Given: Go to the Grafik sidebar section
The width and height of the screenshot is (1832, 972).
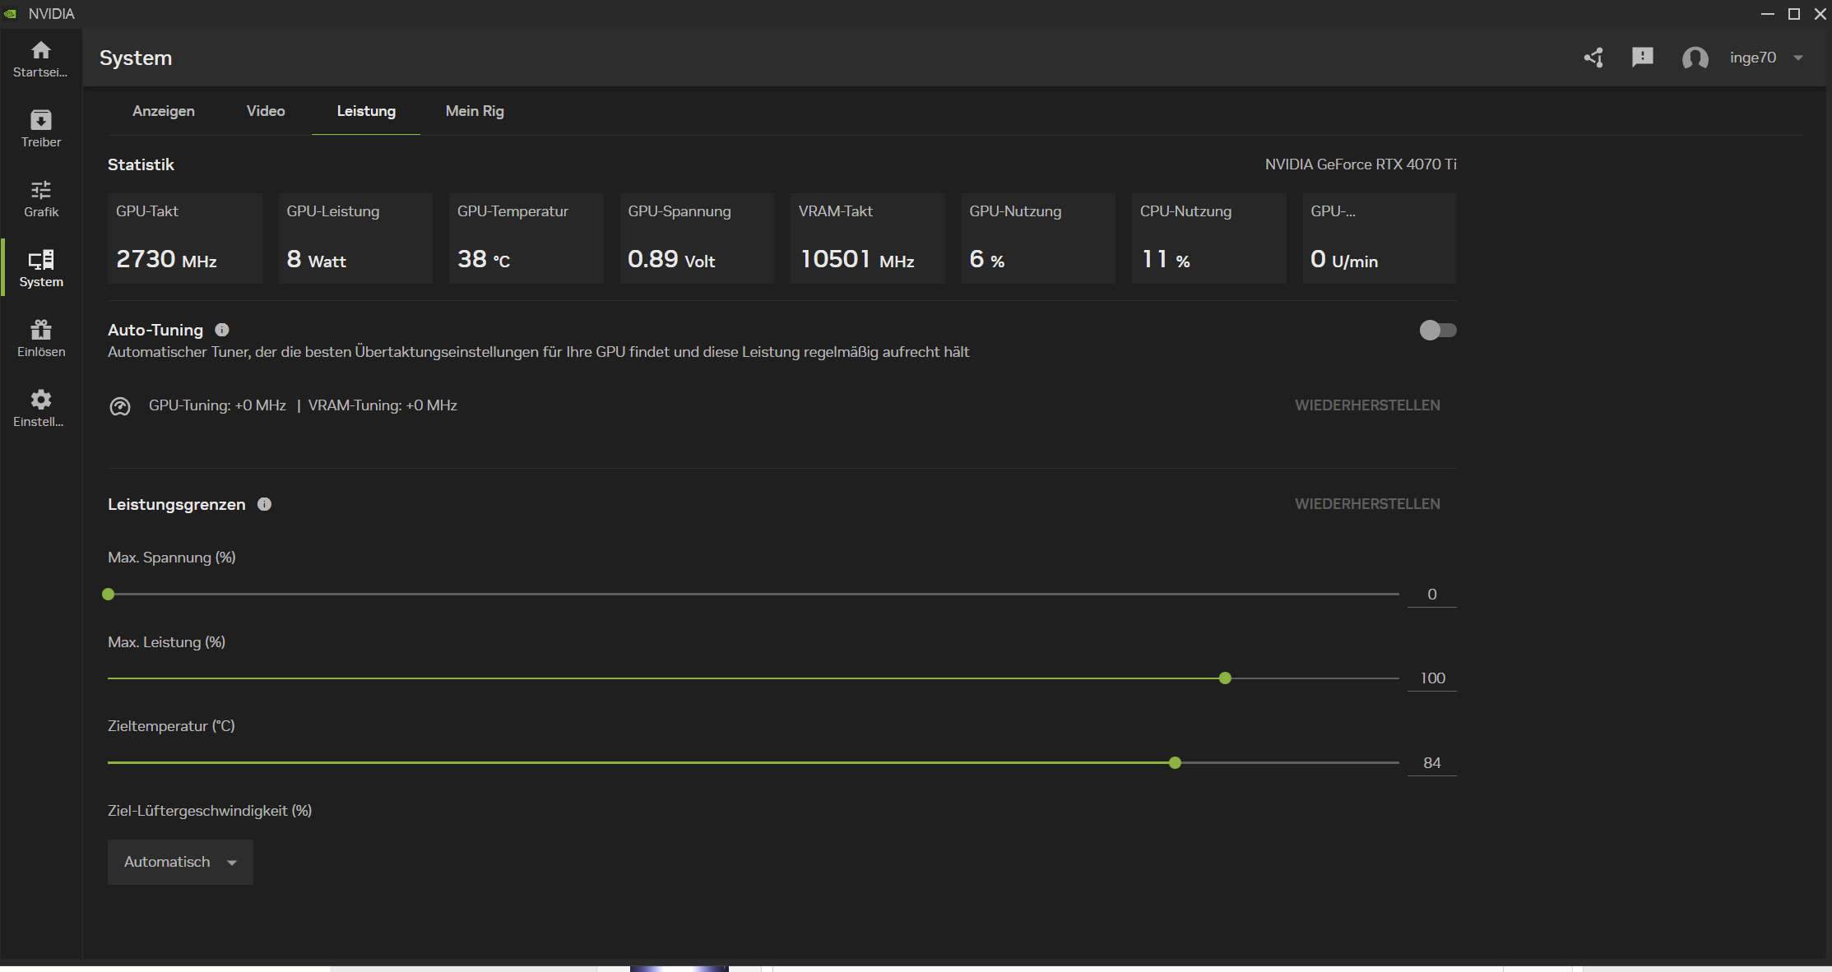Looking at the screenshot, I should (x=40, y=198).
